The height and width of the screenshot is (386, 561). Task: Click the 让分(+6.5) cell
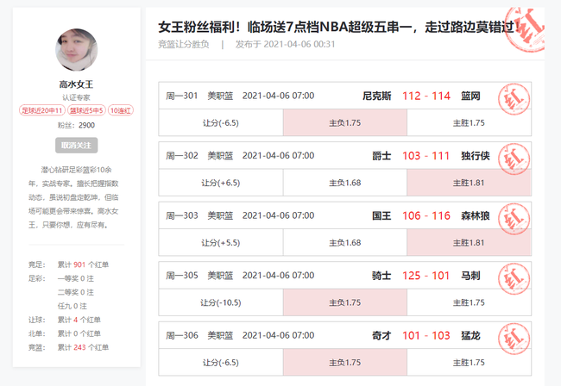click(221, 183)
